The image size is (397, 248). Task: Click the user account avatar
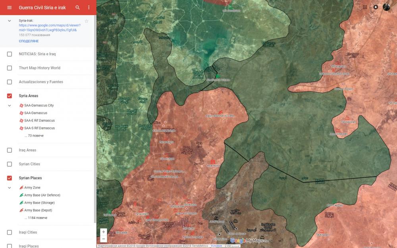386,7
